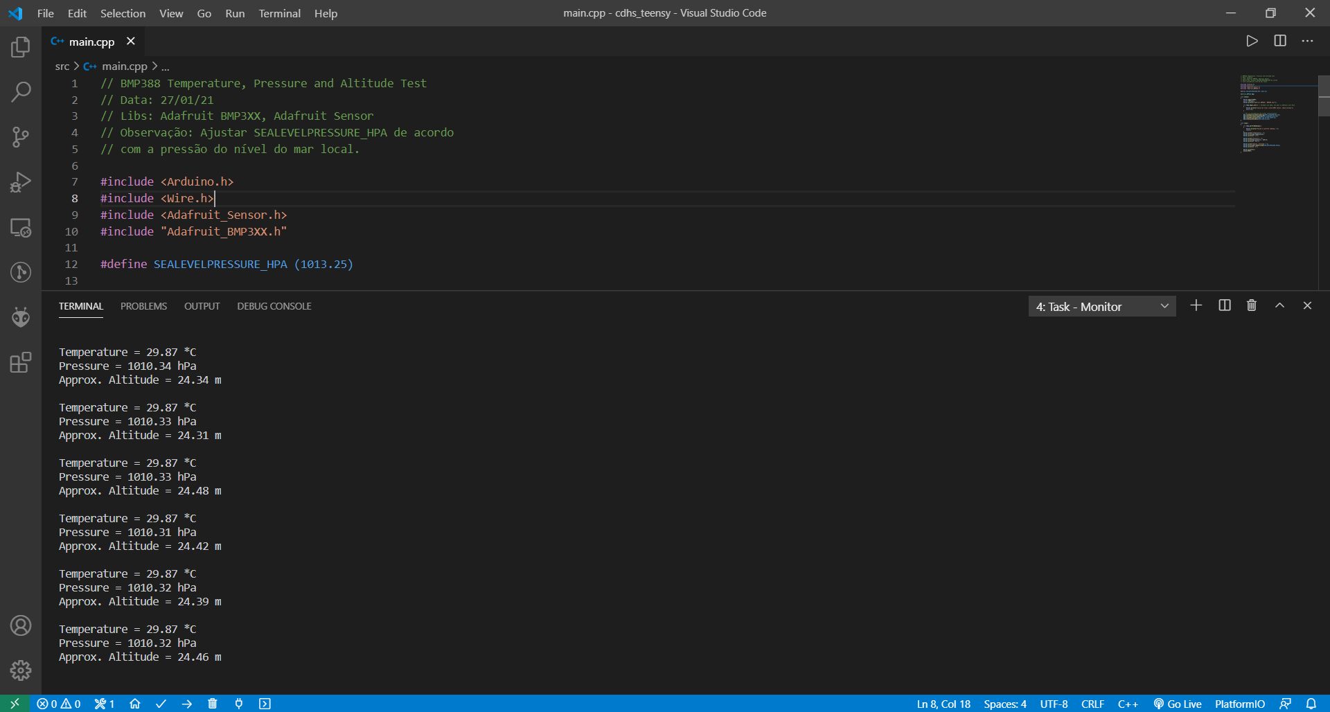This screenshot has height=712, width=1330.
Task: Switch to the OUTPUT panel tab
Action: (202, 306)
